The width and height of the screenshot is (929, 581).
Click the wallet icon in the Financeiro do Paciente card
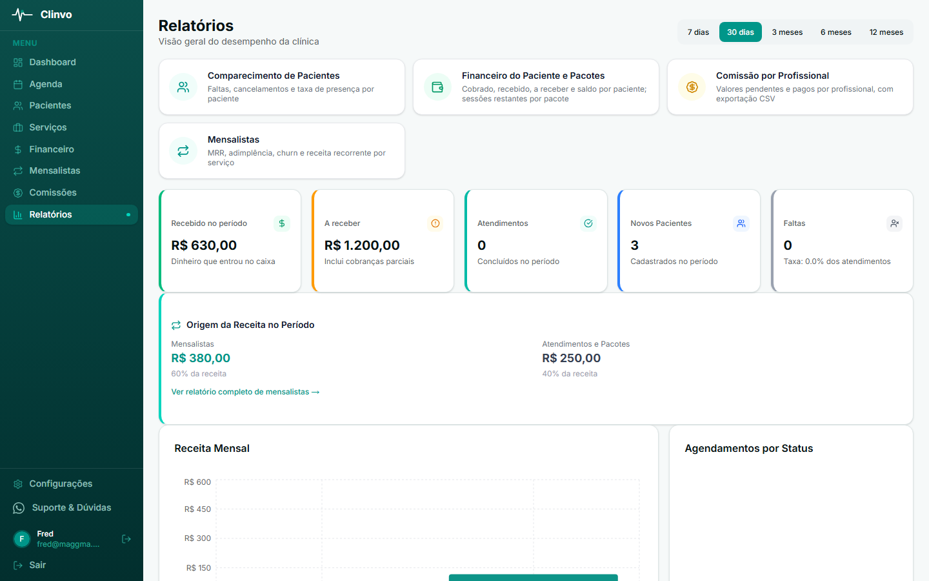tap(437, 87)
